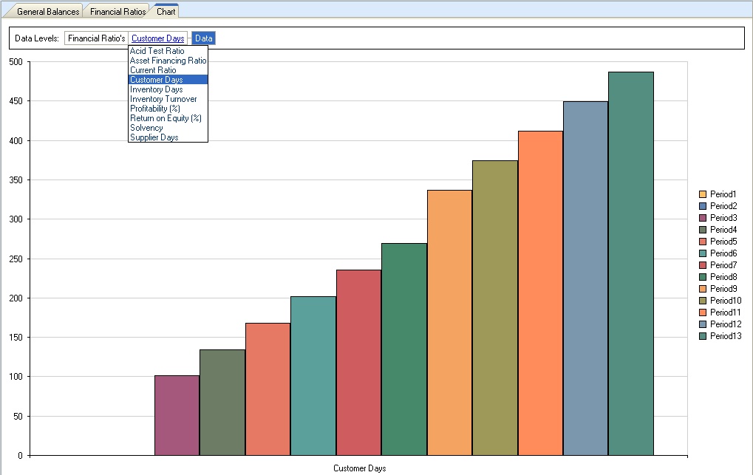Choose Acid Test Ratio from the list

(x=157, y=51)
